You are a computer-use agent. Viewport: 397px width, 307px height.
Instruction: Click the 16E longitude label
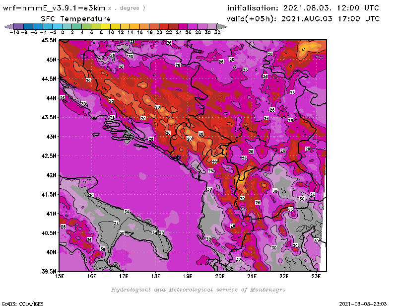92,276
